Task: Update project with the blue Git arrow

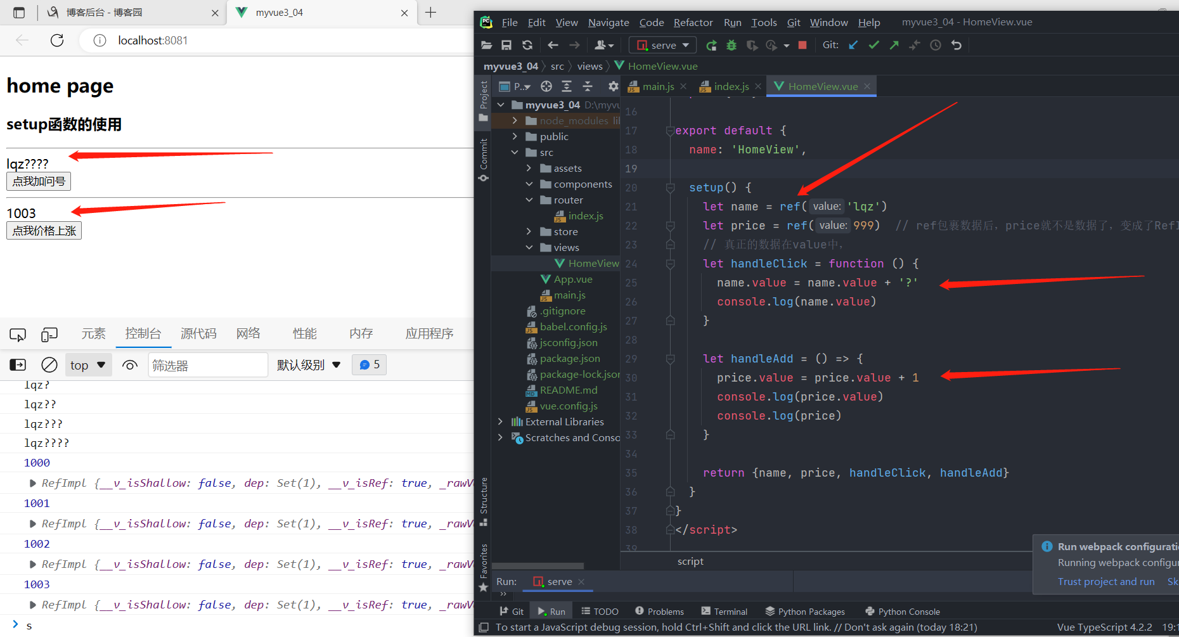Action: click(x=853, y=45)
